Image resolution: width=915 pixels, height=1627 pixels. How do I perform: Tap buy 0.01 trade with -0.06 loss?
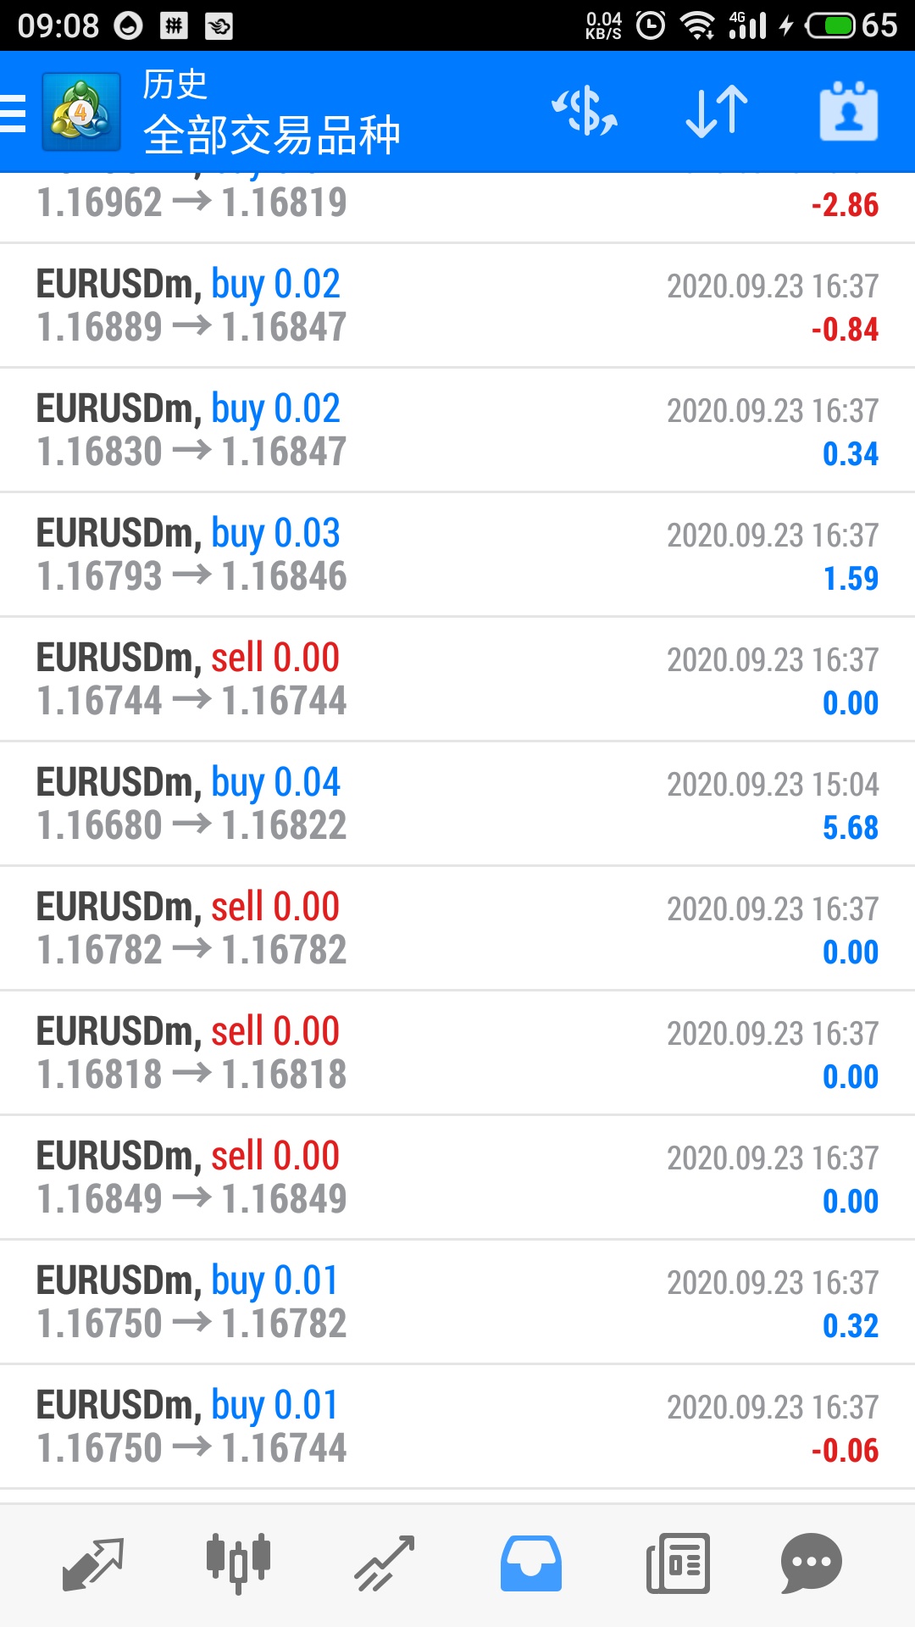pyautogui.click(x=457, y=1427)
